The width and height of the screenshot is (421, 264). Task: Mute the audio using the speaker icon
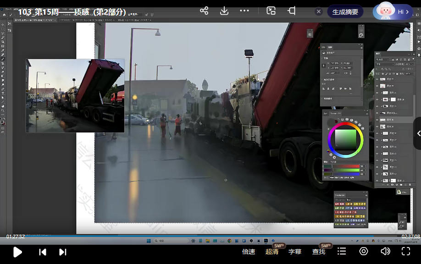click(x=385, y=251)
